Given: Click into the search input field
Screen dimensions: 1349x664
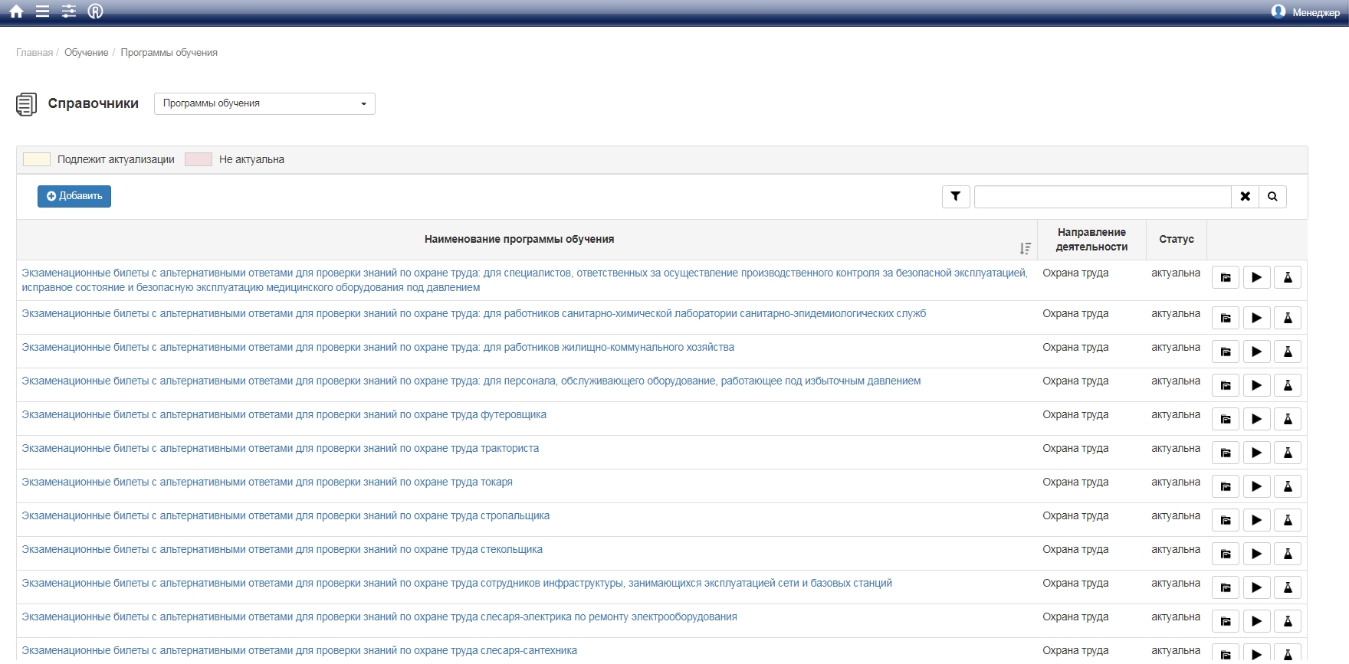Looking at the screenshot, I should click(1102, 197).
